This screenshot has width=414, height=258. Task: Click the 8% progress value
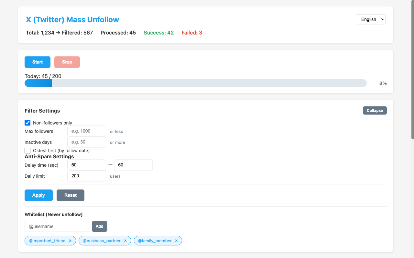tap(383, 83)
